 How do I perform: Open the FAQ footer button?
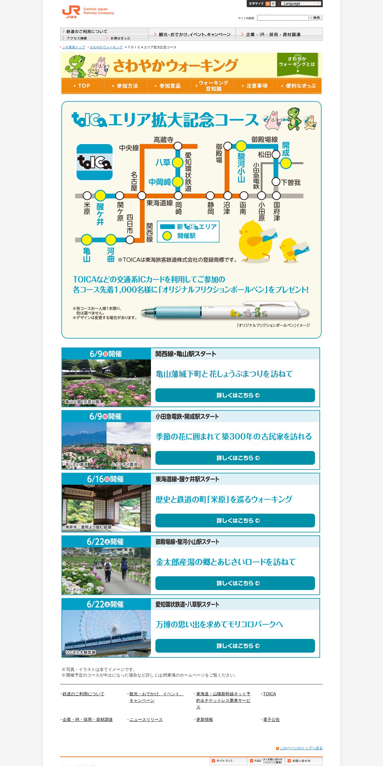coord(266,761)
